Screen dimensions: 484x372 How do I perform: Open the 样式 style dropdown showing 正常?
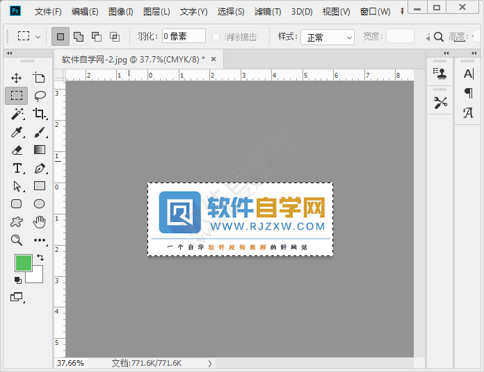[x=328, y=37]
